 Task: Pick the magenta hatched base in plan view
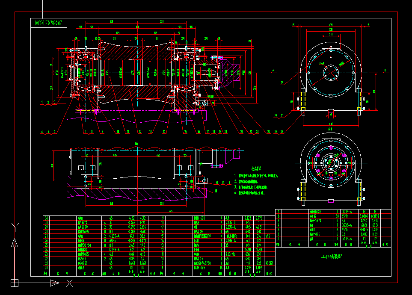[136, 195]
